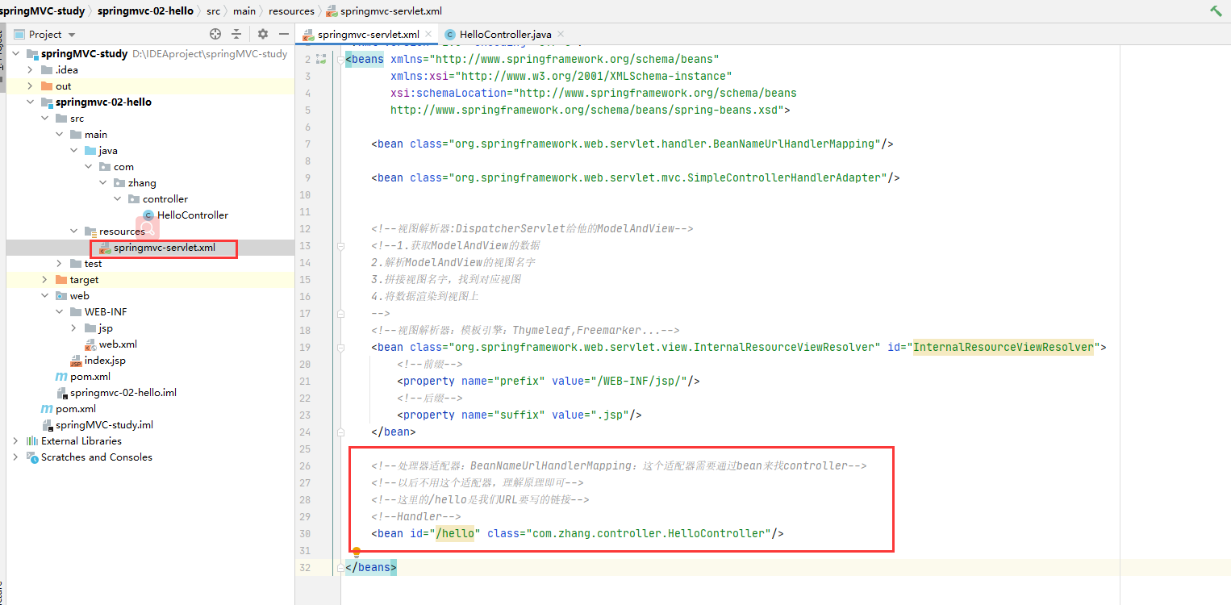Click the suffix property on line 23
Image resolution: width=1231 pixels, height=605 pixels.
point(520,415)
